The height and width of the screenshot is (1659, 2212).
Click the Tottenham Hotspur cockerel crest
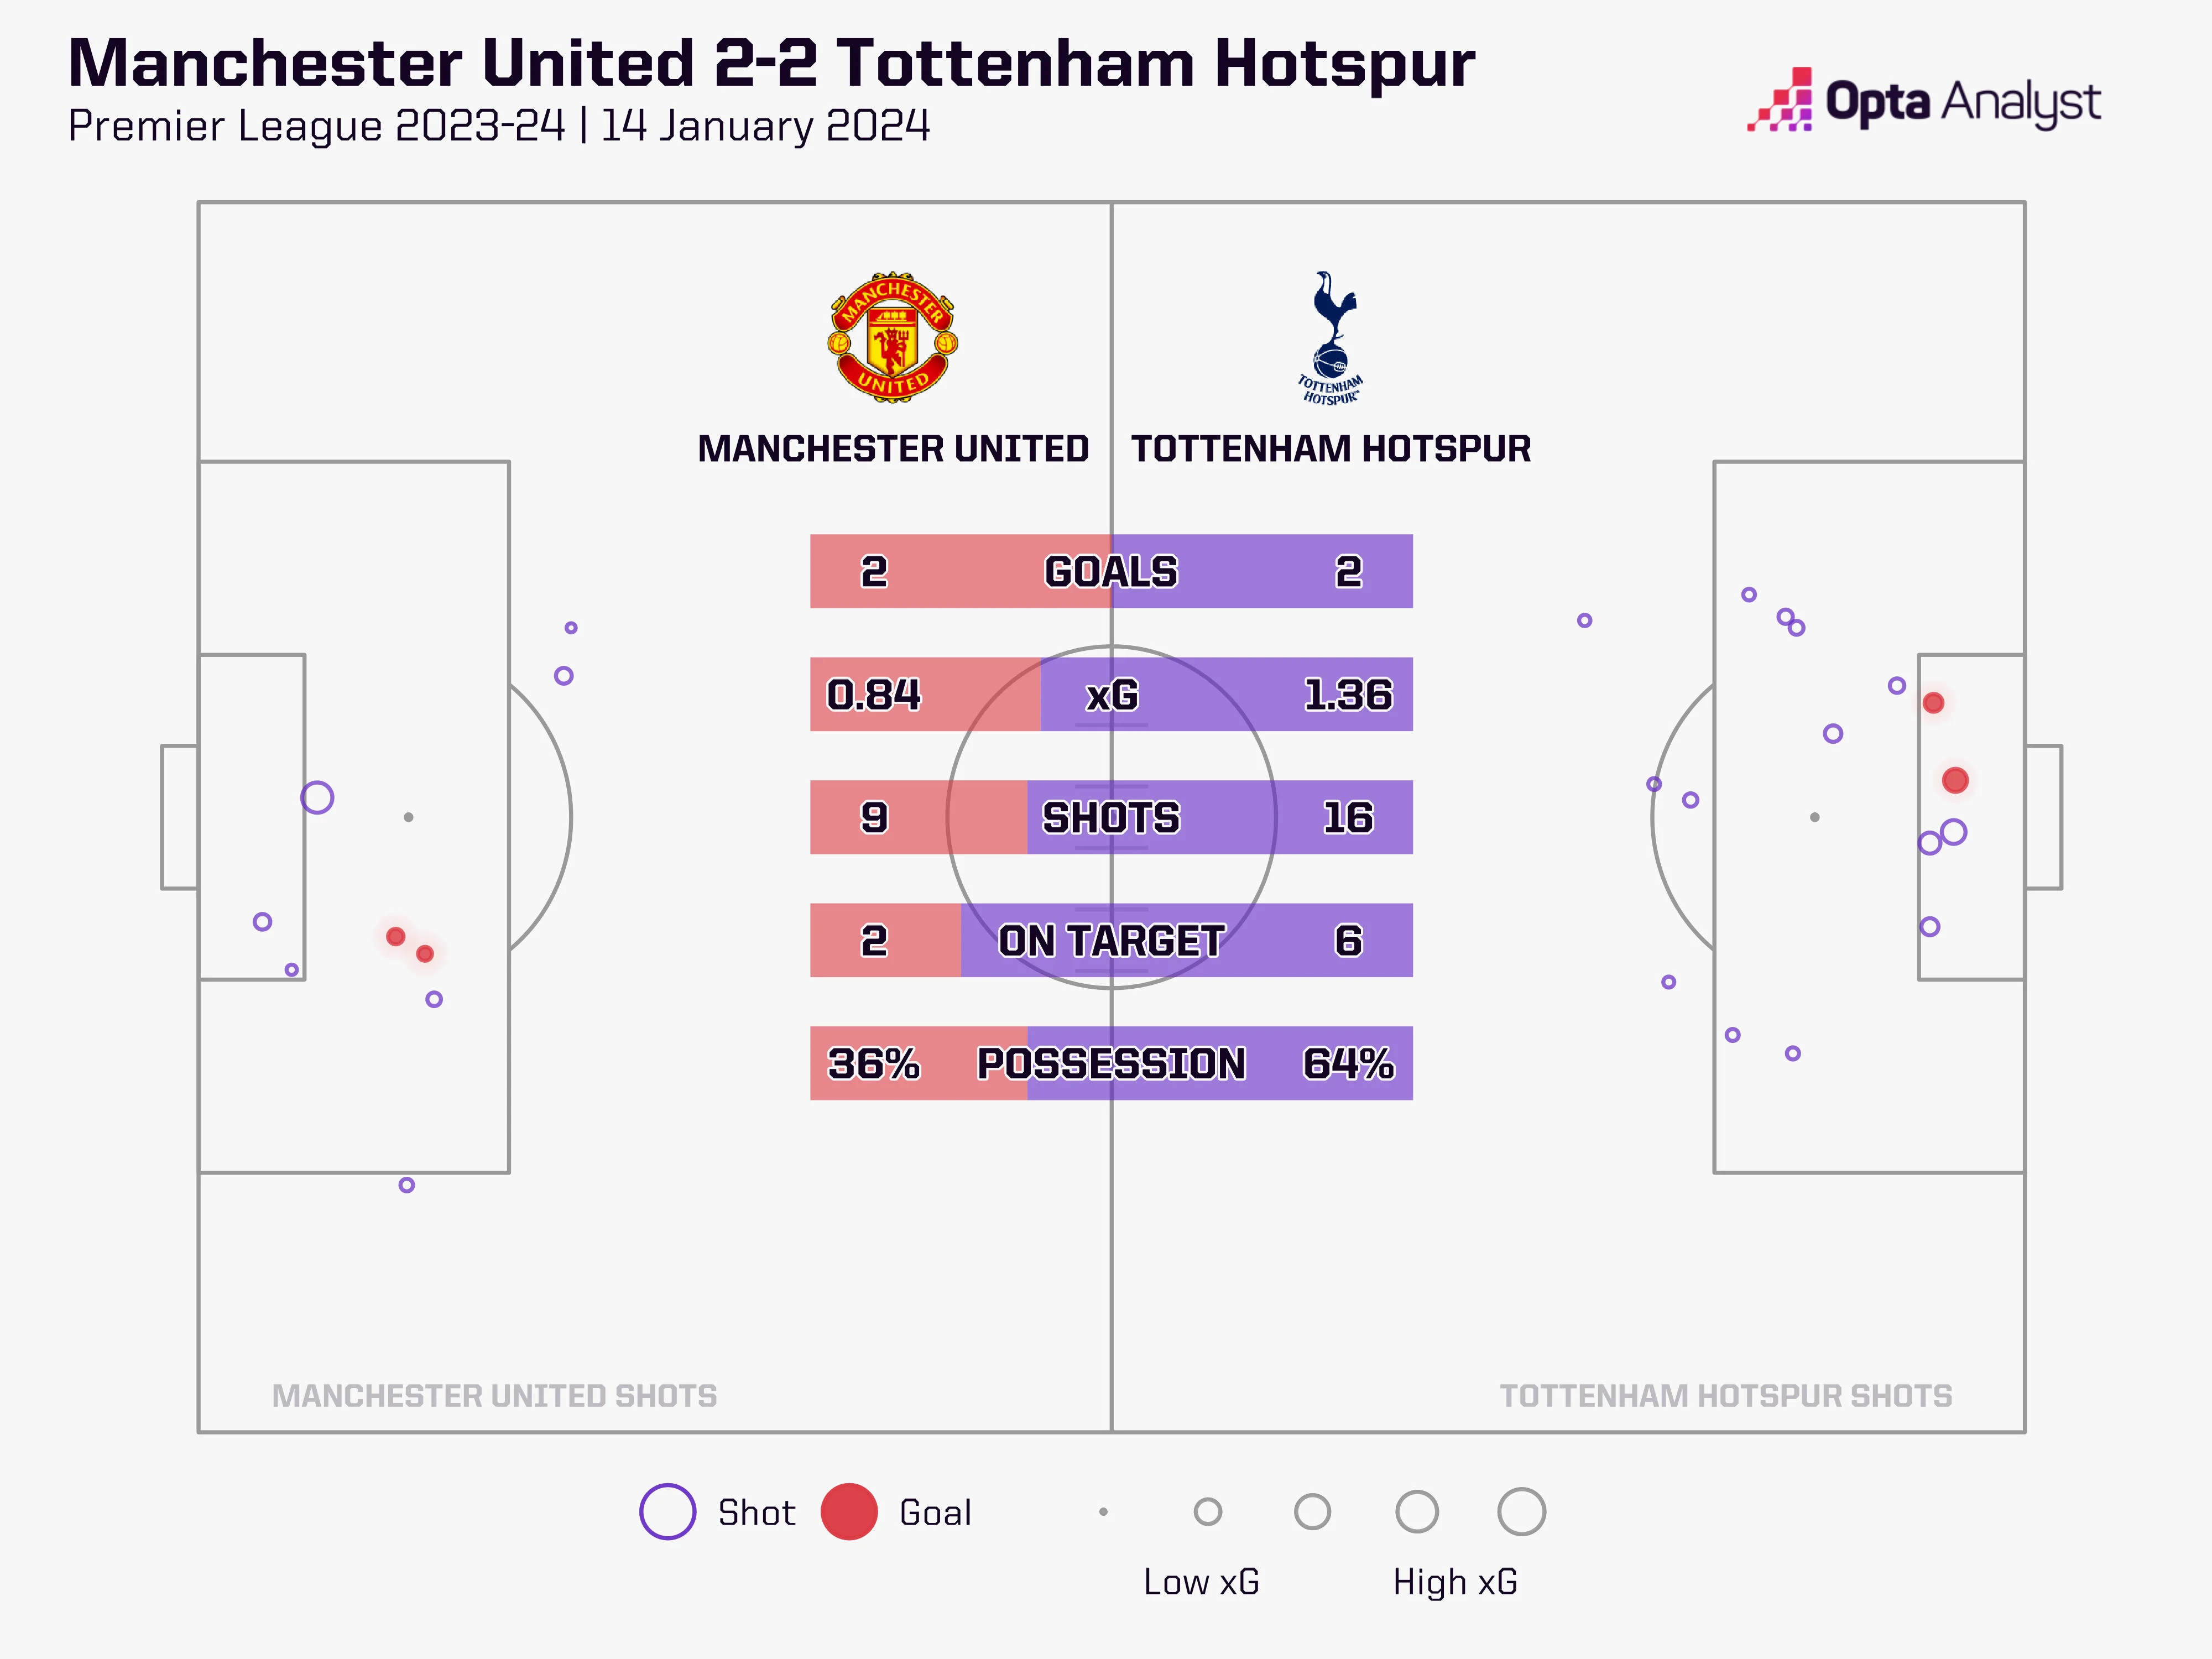tap(1331, 337)
